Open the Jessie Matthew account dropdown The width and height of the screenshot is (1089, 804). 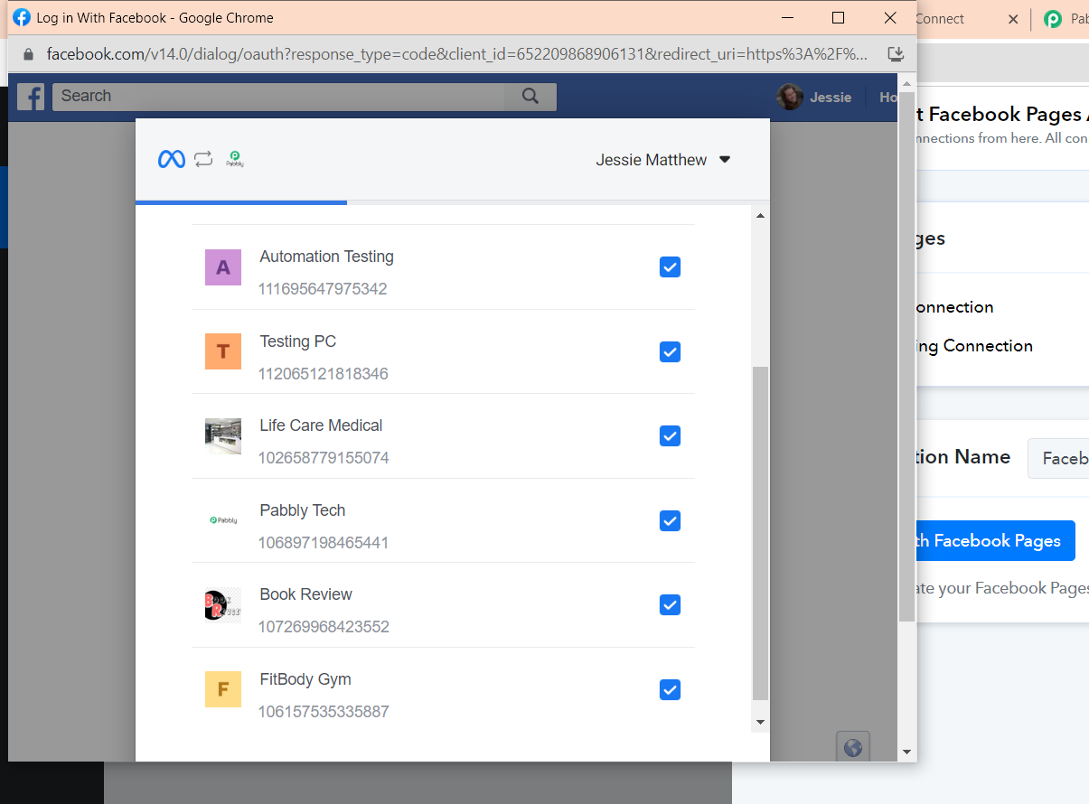point(663,160)
